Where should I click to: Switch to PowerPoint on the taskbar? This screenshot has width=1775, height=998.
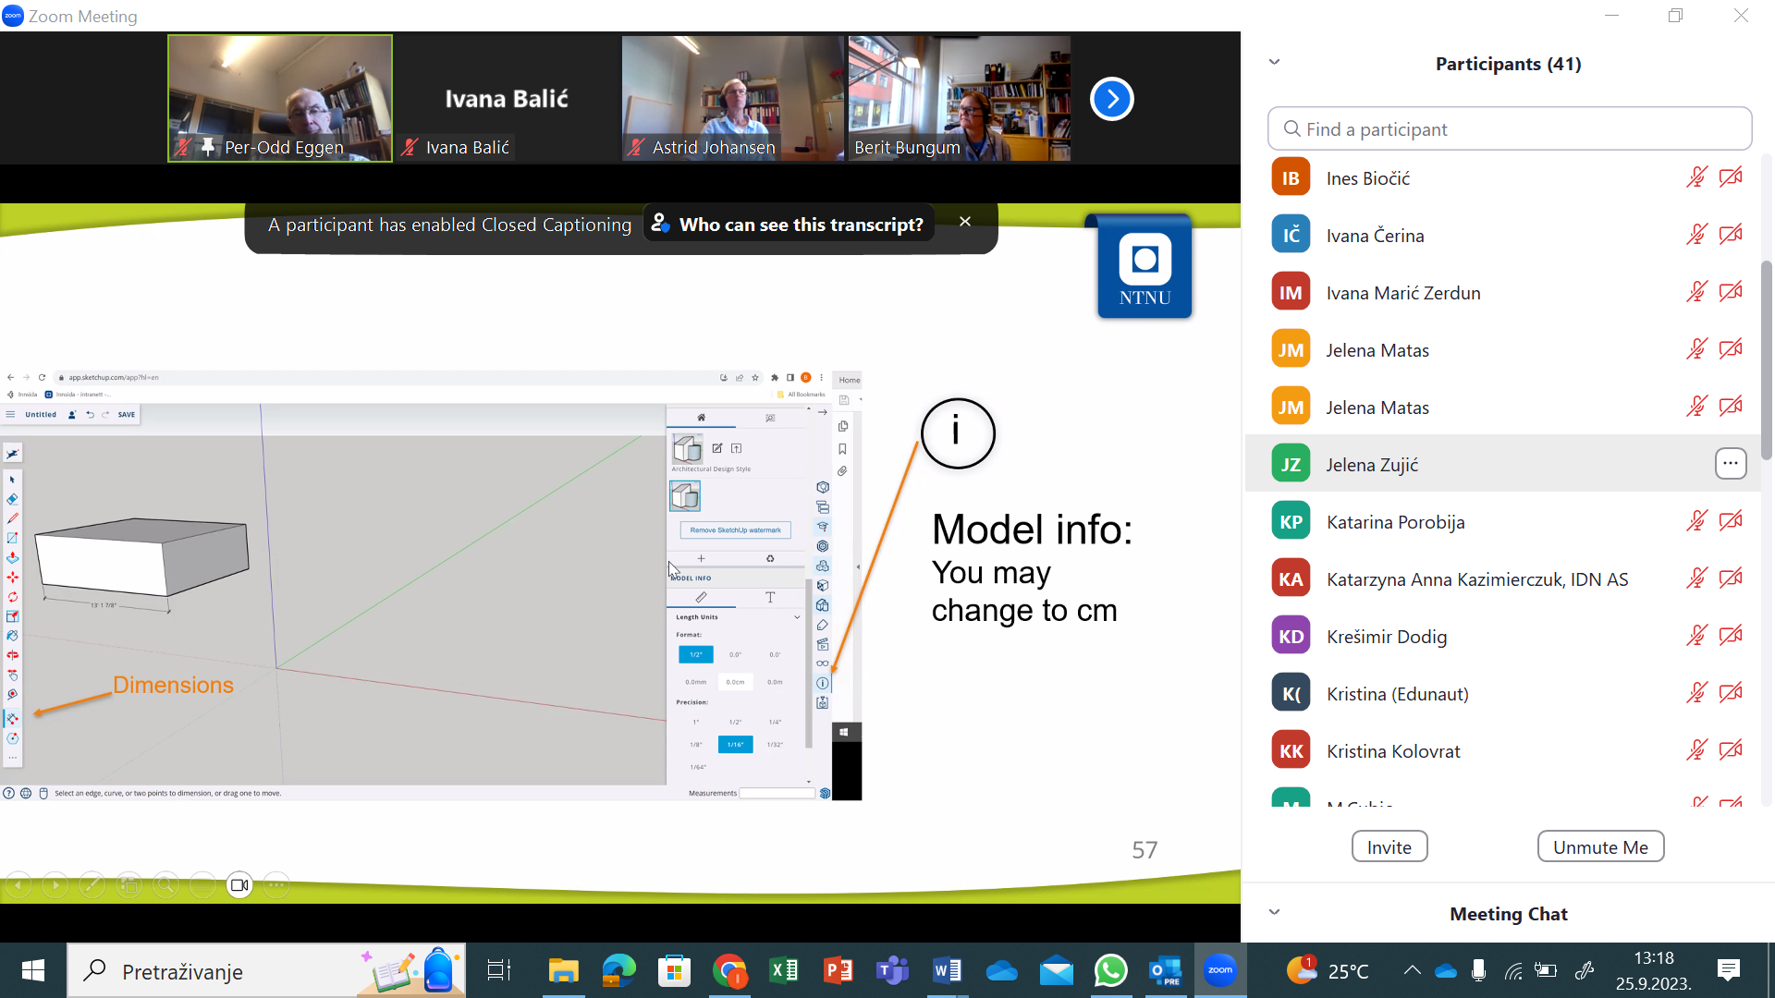[839, 970]
